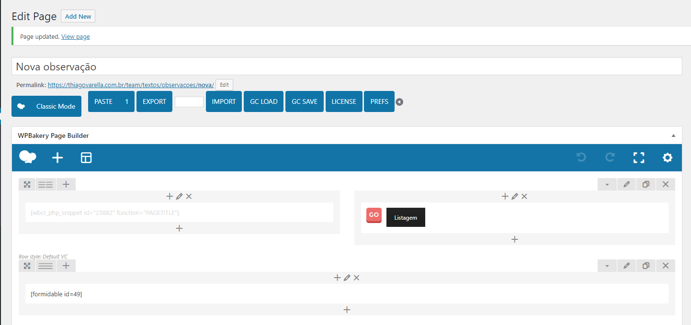Viewport: 691px width, 325px height.
Task: Toggle collapse arrow of the formidable row
Action: point(607,266)
